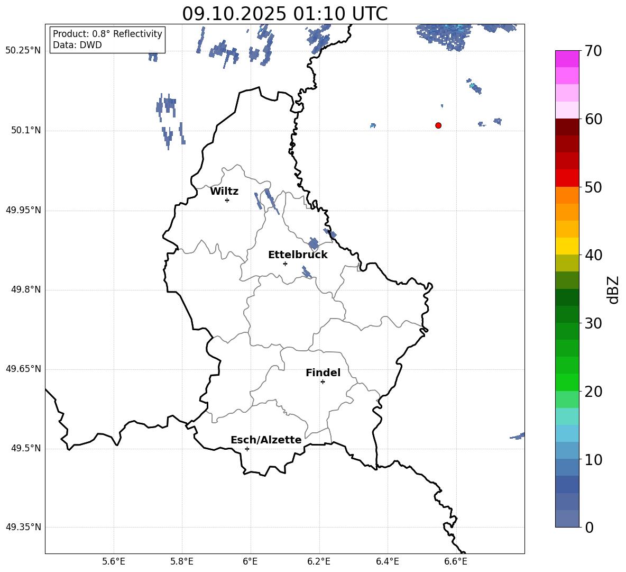Image resolution: width=626 pixels, height=572 pixels.
Task: Pick the bright green swatch at 20 dBZ
Action: (567, 382)
